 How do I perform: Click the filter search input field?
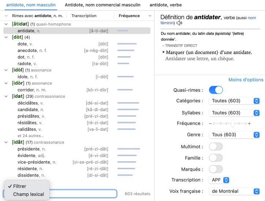point(84,194)
